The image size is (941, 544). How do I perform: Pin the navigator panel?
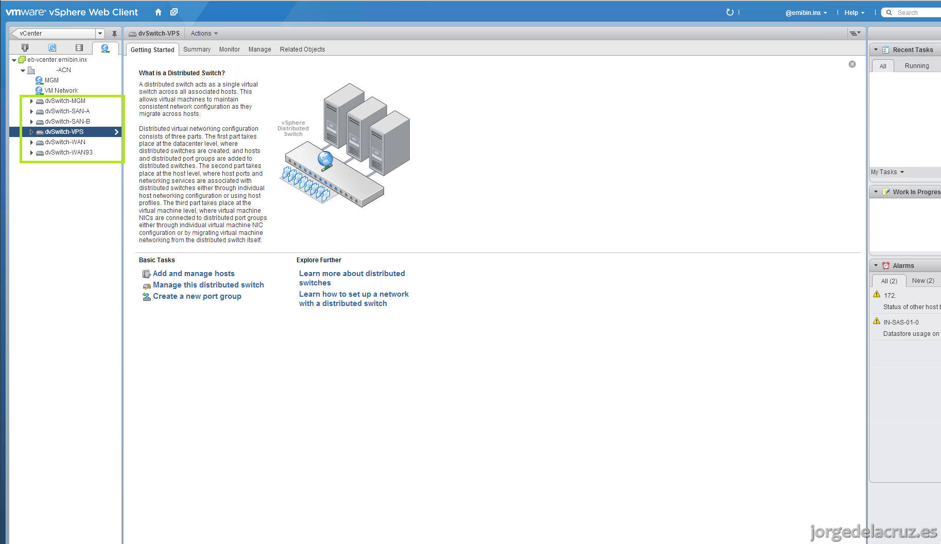114,33
